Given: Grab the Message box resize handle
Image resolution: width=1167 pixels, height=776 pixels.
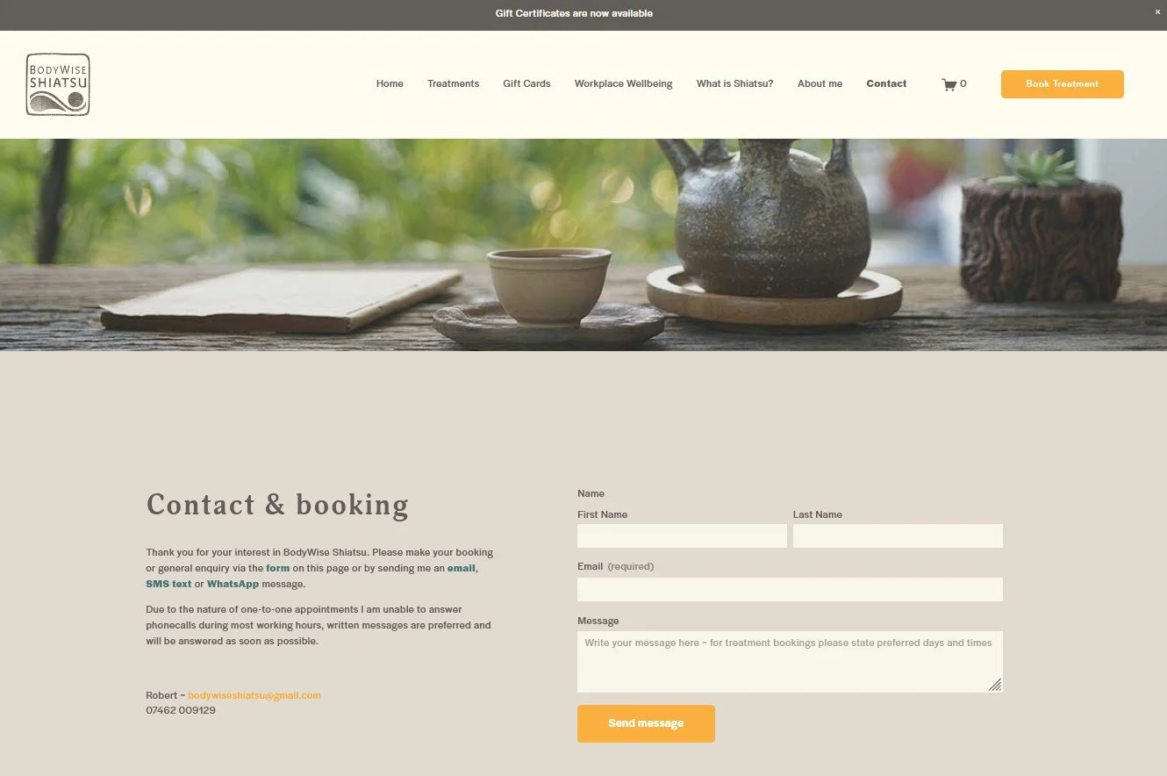Looking at the screenshot, I should [x=995, y=685].
